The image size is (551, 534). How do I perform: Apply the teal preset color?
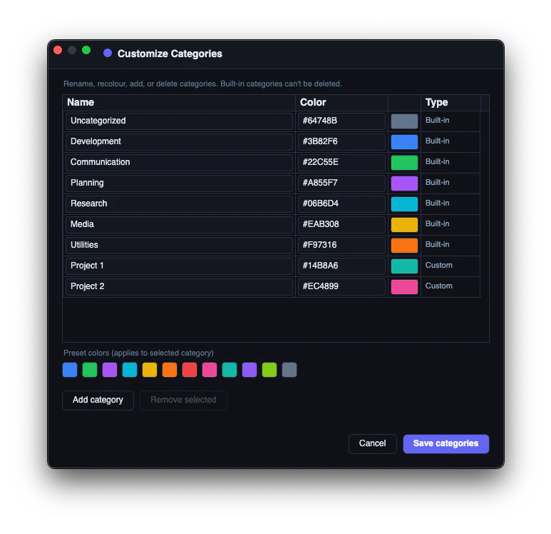pos(230,370)
